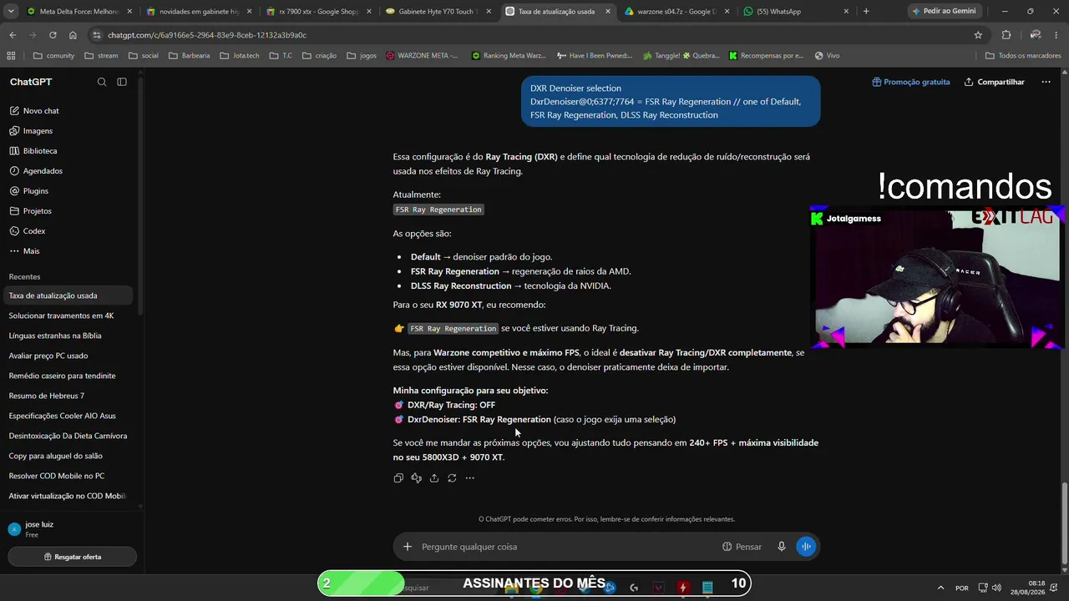Click the Pedir ao Gemini button
Screen dimensions: 1069x601
click(943, 12)
